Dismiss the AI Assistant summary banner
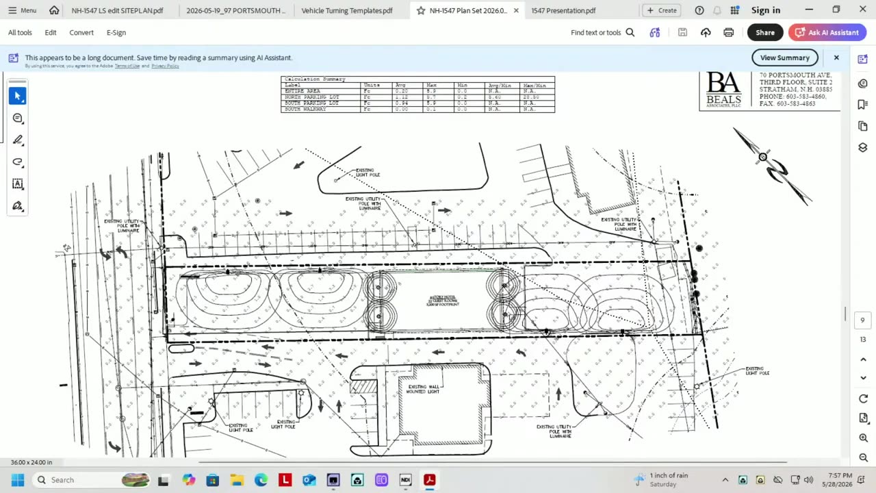 [836, 58]
